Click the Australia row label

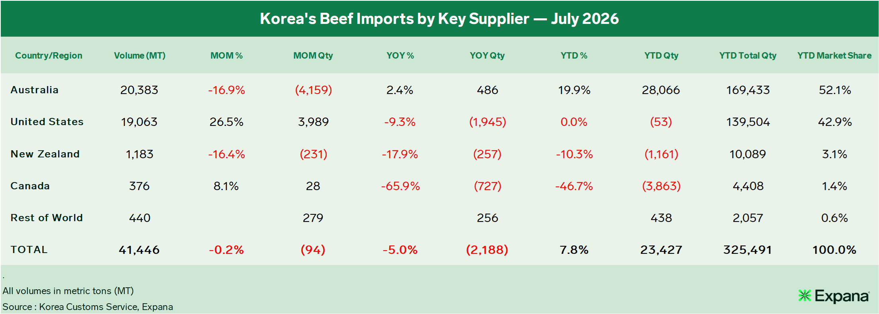coord(35,90)
